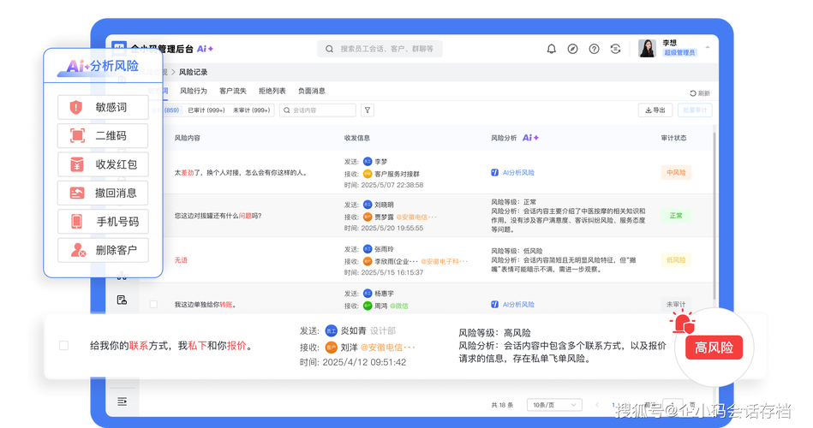Screen dimensions: 813x428
Task: Click the 超级管理员 role tag
Action: pyautogui.click(x=679, y=52)
